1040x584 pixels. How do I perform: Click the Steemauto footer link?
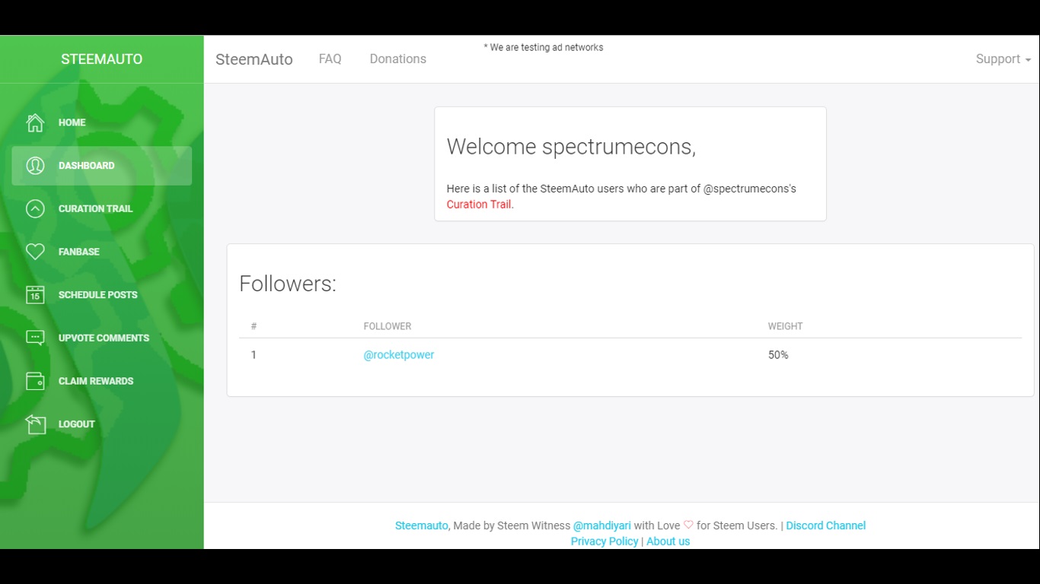[x=422, y=525]
